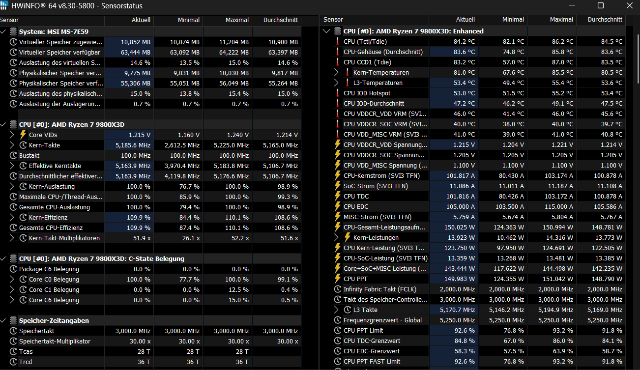The height and width of the screenshot is (370, 640).
Task: Click the thermometer icon beside CPU (Tctl/Tdie)
Action: 337,41
